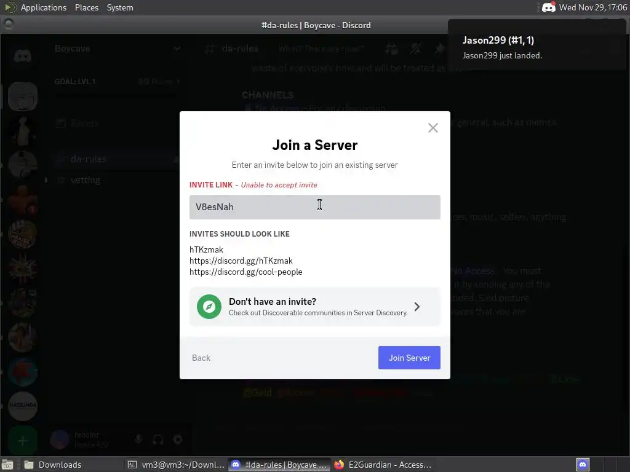Click the clock showing Wed Nov 29
Viewport: 630px width, 472px height.
click(592, 7)
